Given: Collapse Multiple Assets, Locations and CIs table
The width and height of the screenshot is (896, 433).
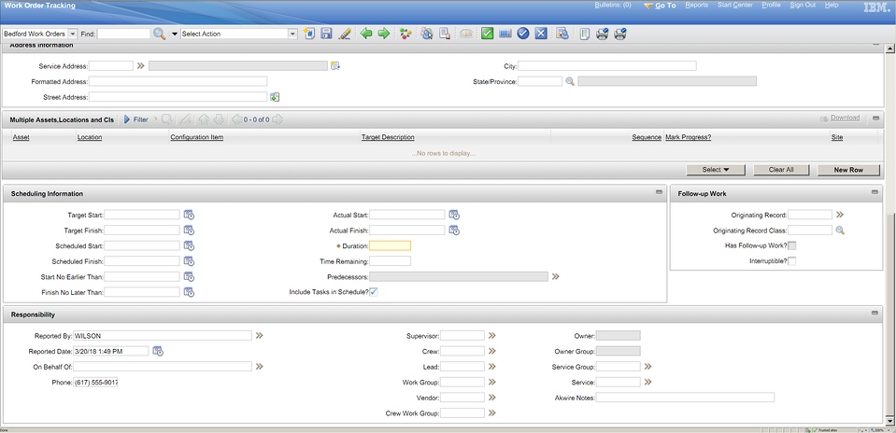Looking at the screenshot, I should [876, 119].
